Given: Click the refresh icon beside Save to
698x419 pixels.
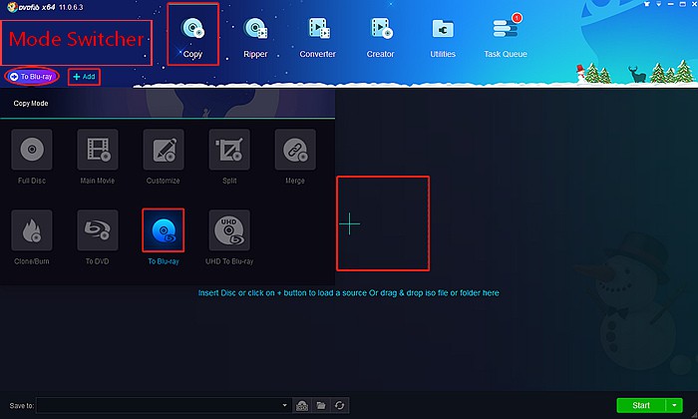Looking at the screenshot, I should [x=340, y=405].
